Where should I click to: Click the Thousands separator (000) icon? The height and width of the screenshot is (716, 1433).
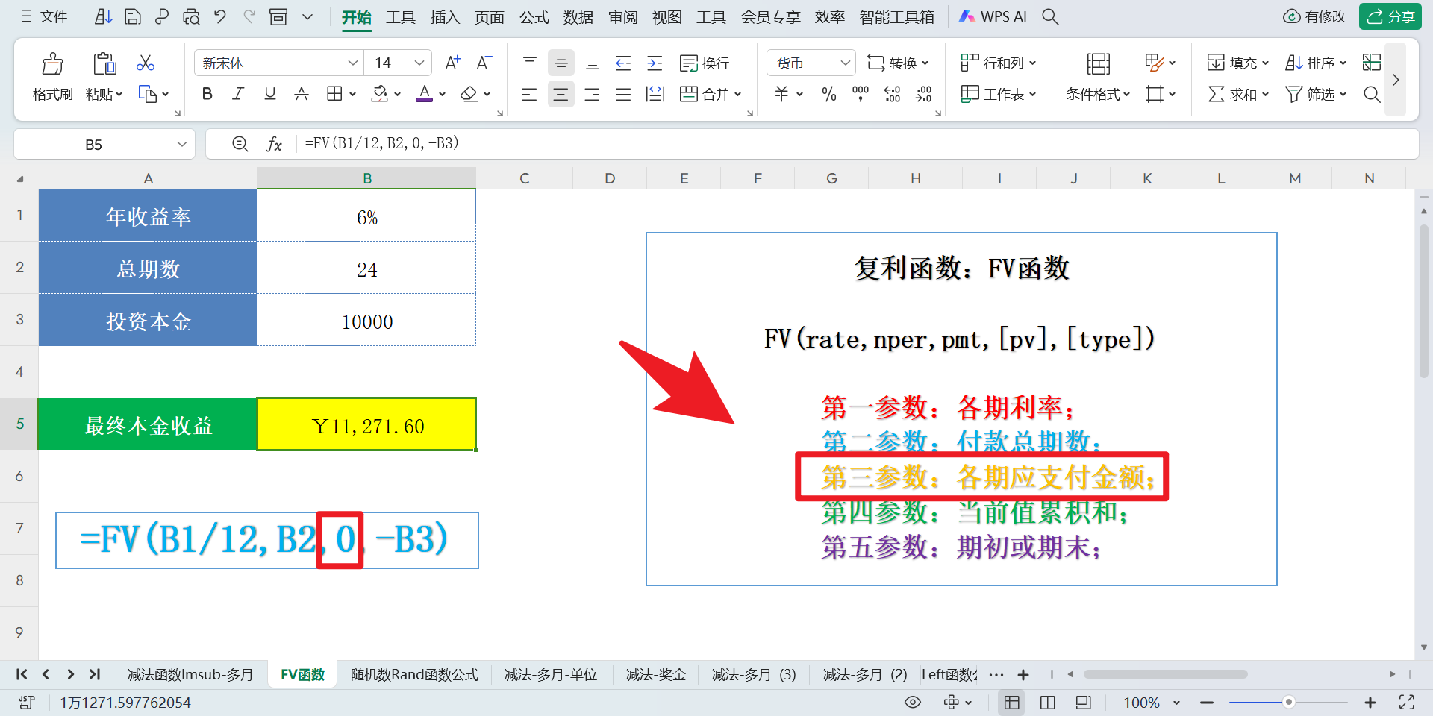tap(861, 94)
